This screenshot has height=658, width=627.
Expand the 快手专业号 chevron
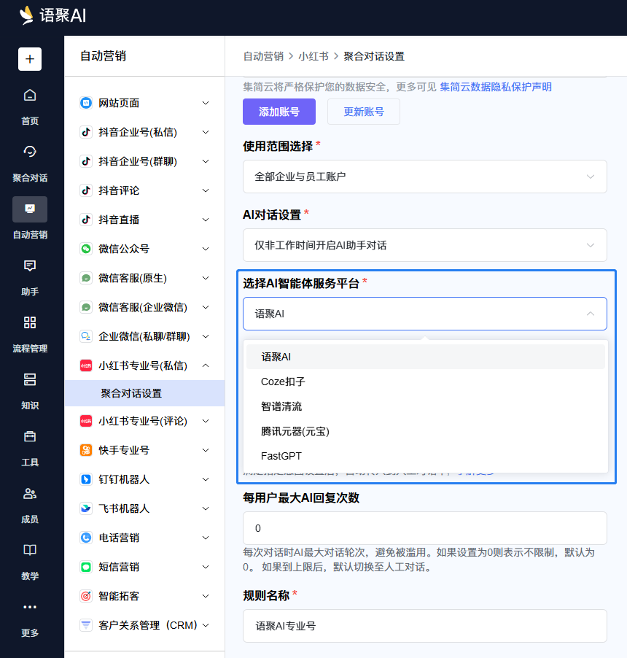(206, 450)
